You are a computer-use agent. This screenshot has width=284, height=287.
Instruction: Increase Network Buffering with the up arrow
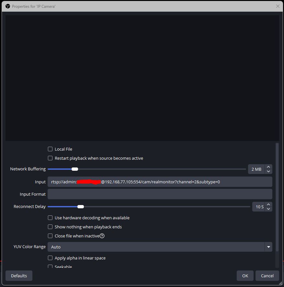pos(268,167)
